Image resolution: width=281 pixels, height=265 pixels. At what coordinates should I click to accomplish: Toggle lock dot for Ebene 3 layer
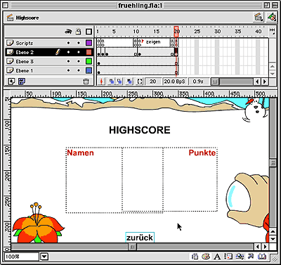(x=79, y=61)
